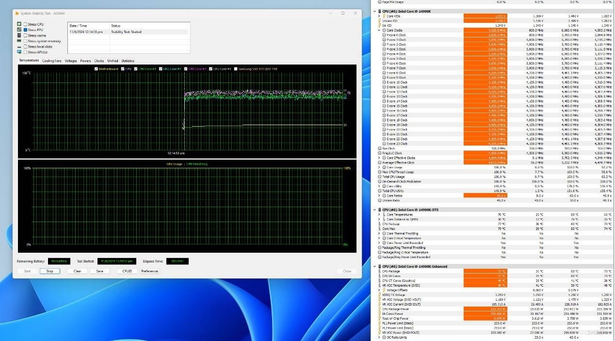Enable the Stress local disks checkbox
Screen dimensions: 615x341
(25, 47)
